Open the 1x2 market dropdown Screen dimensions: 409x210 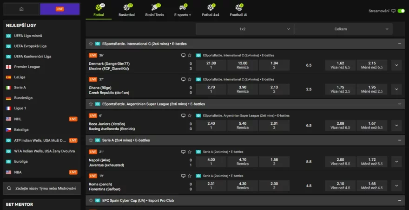(x=244, y=29)
